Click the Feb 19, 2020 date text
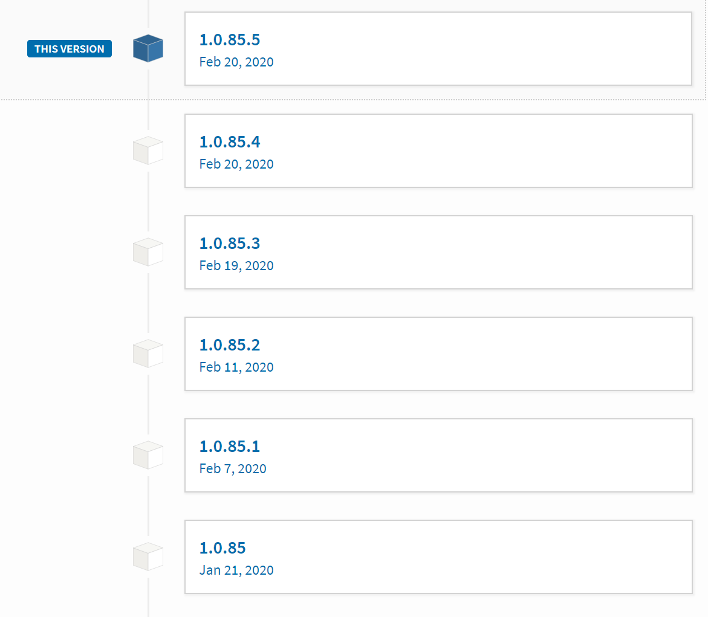708x617 pixels. (236, 265)
